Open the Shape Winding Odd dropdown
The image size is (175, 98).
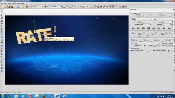tap(142, 50)
